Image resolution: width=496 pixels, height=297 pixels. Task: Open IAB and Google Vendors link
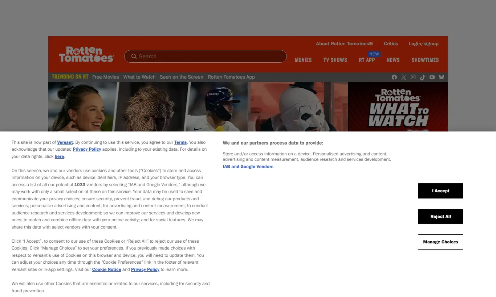click(248, 167)
